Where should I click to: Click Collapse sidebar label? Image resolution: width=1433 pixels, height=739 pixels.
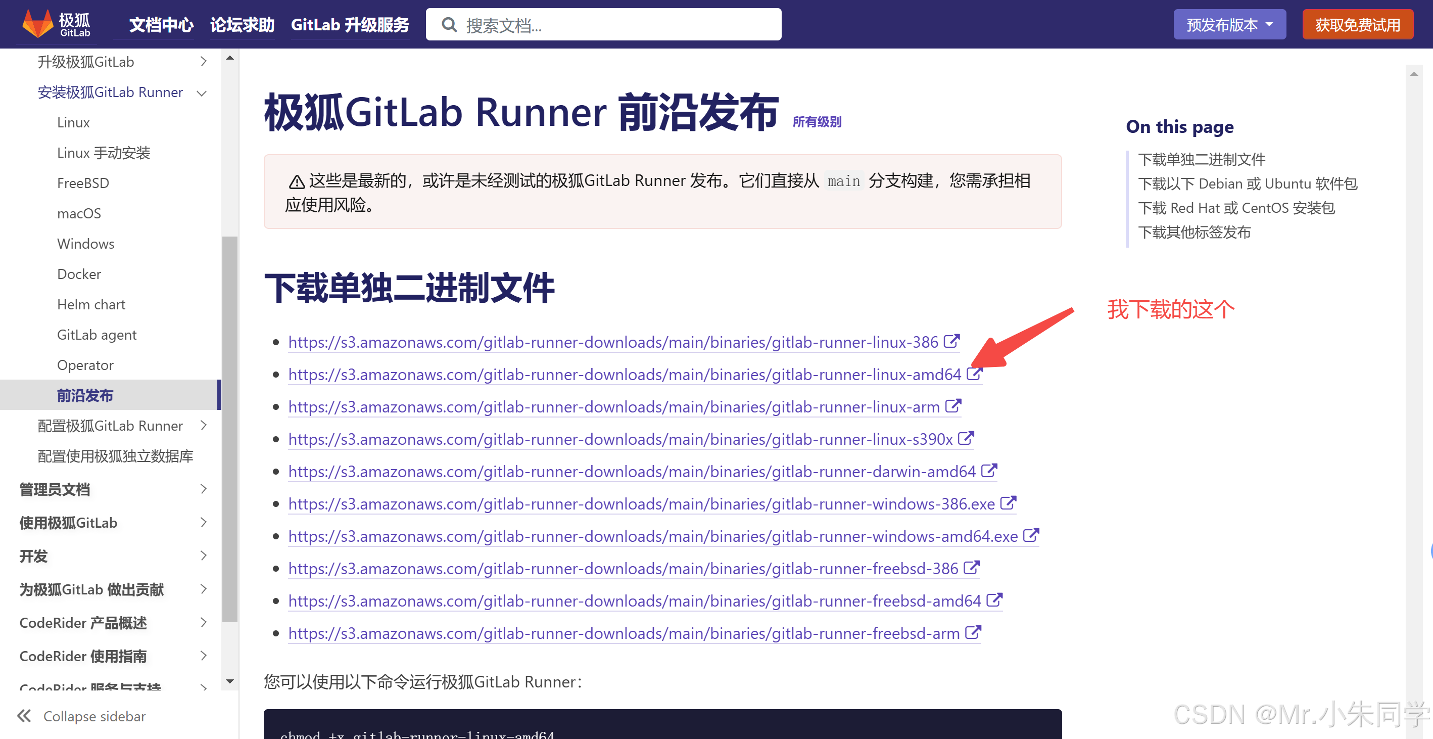94,716
